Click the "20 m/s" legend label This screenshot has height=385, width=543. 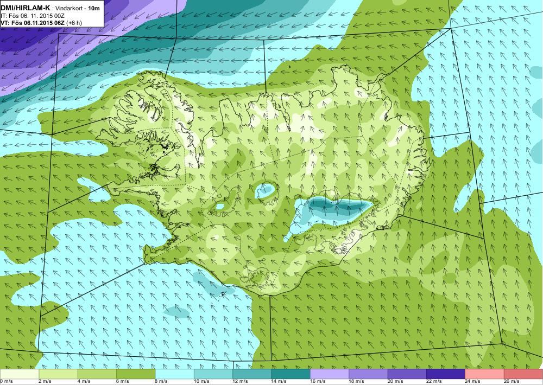[x=395, y=382]
